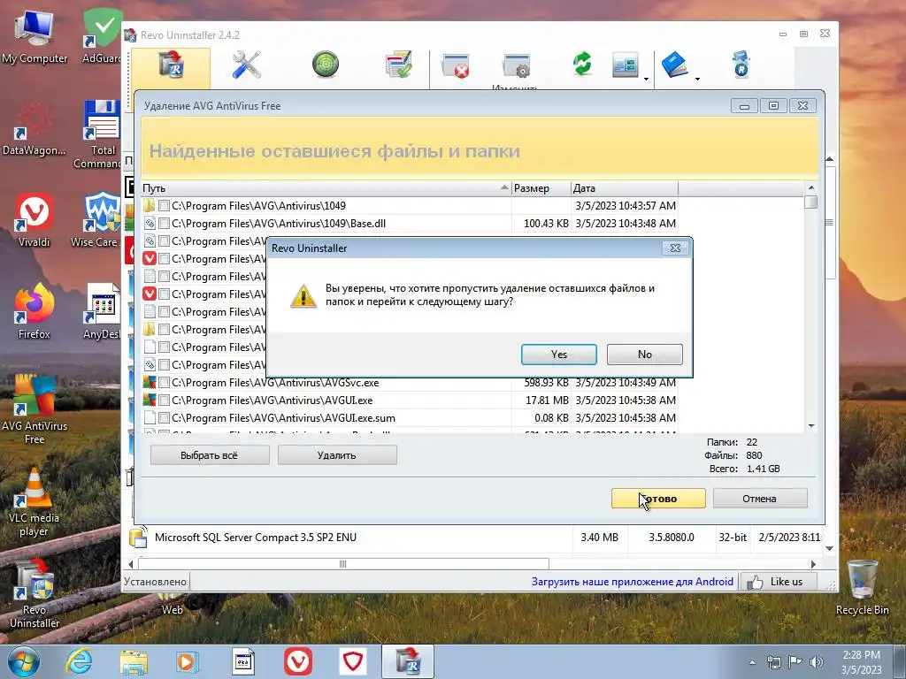906x679 pixels.
Task: Select the Microsoft SQL Server Compact 3.5 row
Action: click(474, 538)
